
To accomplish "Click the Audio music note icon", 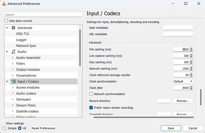I will [13, 52].
